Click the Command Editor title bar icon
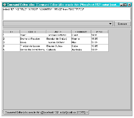This screenshot has width=134, height=118. pos(5,5)
